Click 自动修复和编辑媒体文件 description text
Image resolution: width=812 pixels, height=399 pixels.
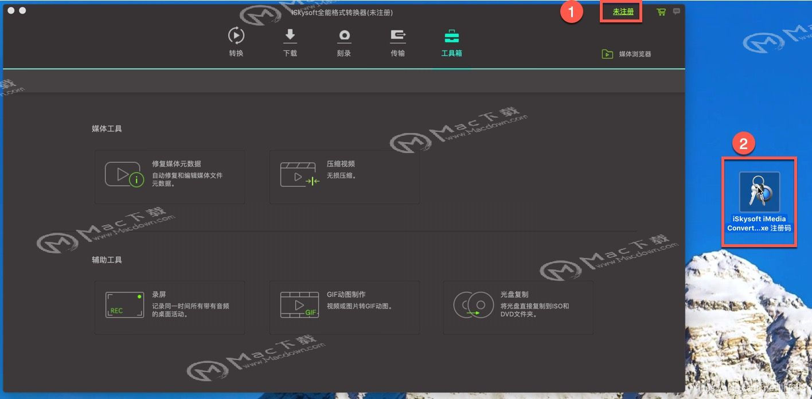[x=188, y=175]
